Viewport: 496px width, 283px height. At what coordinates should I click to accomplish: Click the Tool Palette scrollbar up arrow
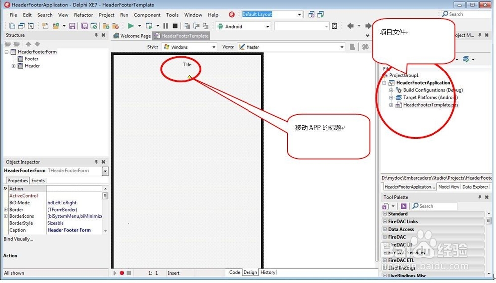[489, 213]
